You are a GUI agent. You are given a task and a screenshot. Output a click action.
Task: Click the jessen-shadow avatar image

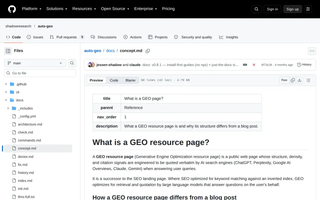(90, 65)
